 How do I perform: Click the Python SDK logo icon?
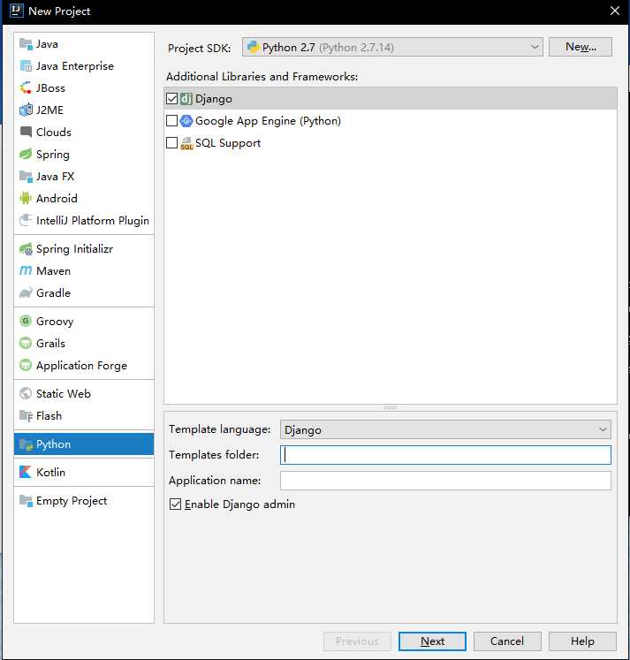(x=253, y=47)
